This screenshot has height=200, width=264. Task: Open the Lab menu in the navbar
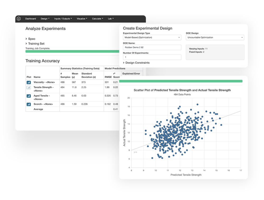point(111,18)
